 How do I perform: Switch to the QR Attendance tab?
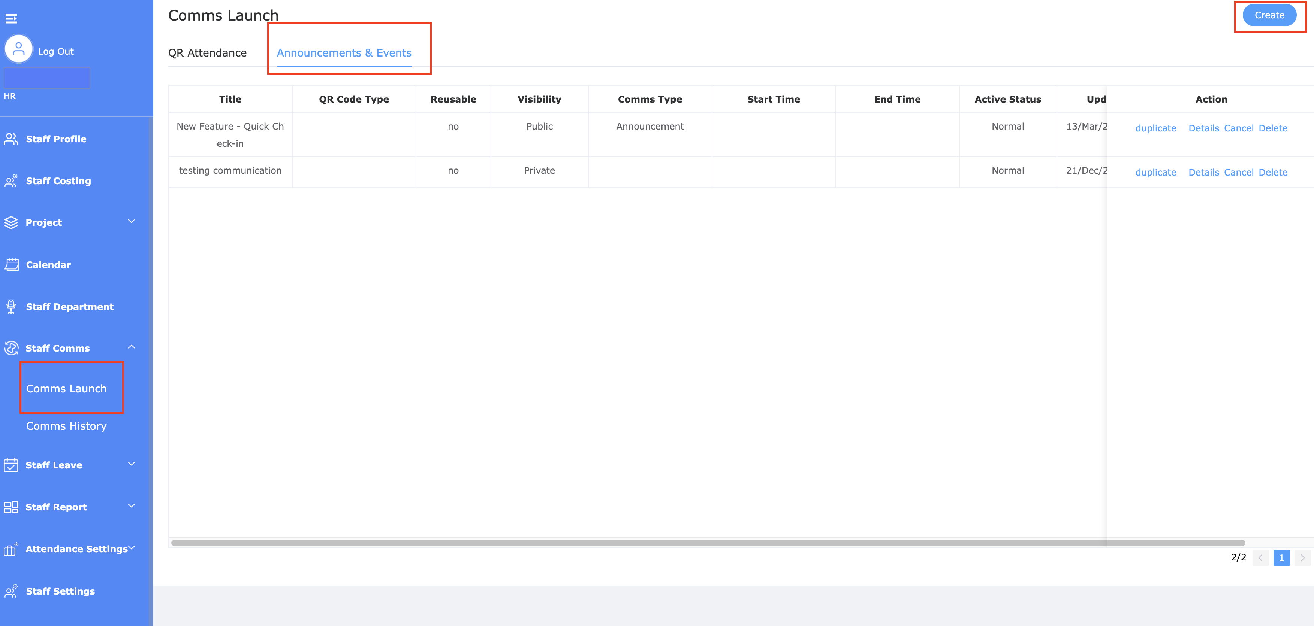pyautogui.click(x=207, y=53)
